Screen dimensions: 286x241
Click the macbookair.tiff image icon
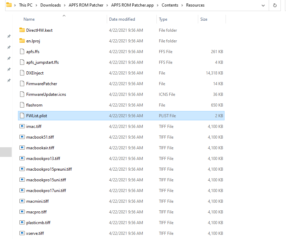point(22,148)
